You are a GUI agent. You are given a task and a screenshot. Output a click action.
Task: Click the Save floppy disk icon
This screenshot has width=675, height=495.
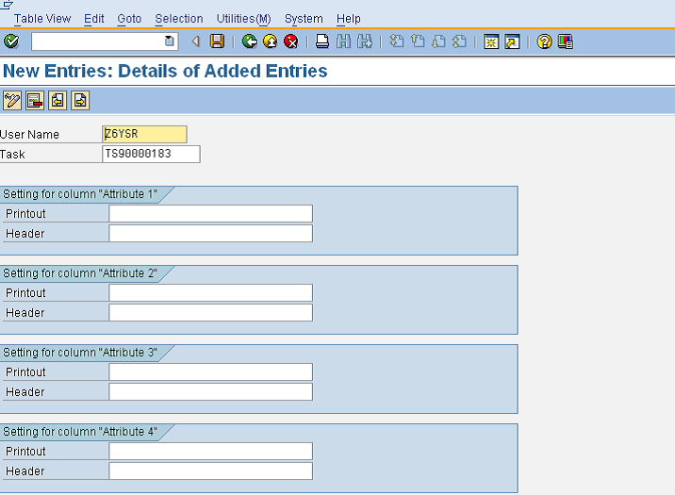[218, 41]
